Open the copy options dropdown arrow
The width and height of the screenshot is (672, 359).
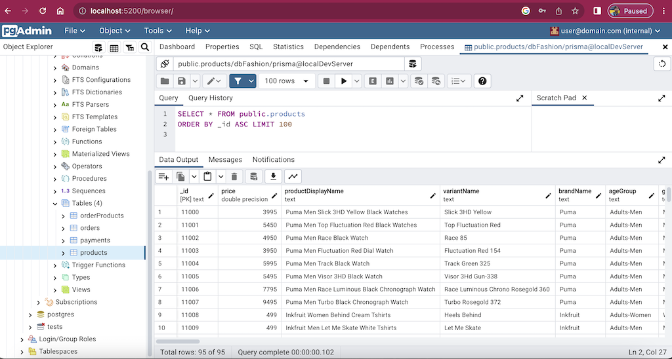click(194, 176)
